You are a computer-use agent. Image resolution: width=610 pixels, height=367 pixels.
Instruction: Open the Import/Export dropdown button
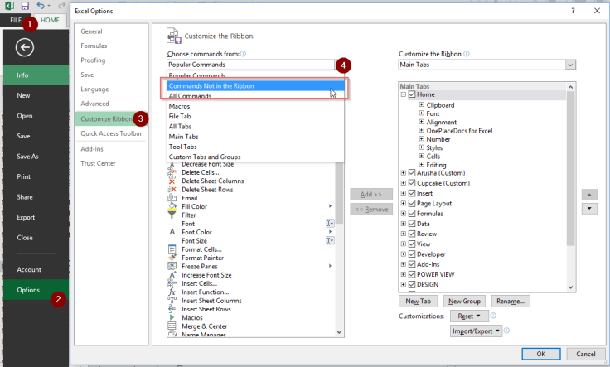click(477, 331)
